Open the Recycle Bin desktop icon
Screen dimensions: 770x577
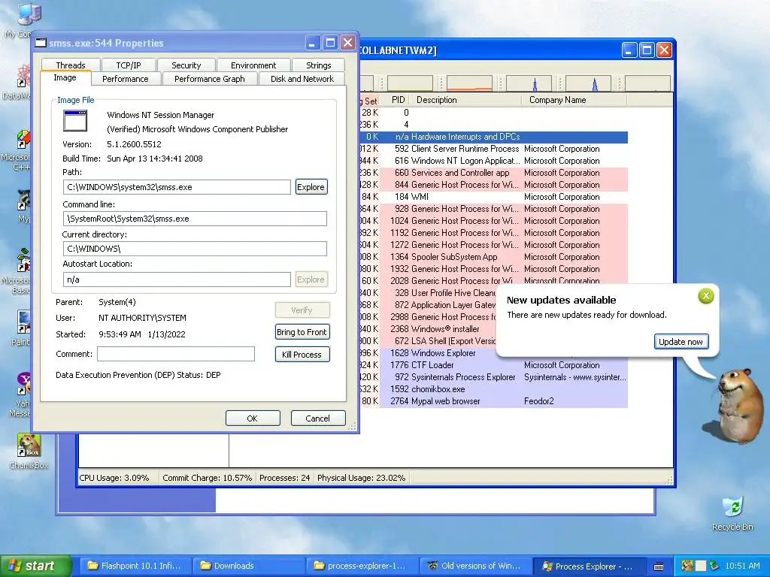click(x=732, y=513)
